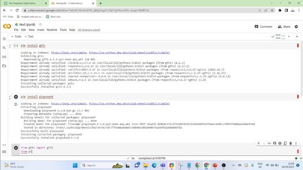The height and width of the screenshot is (170, 303).
Task: Click the Share button
Action: (284, 26)
